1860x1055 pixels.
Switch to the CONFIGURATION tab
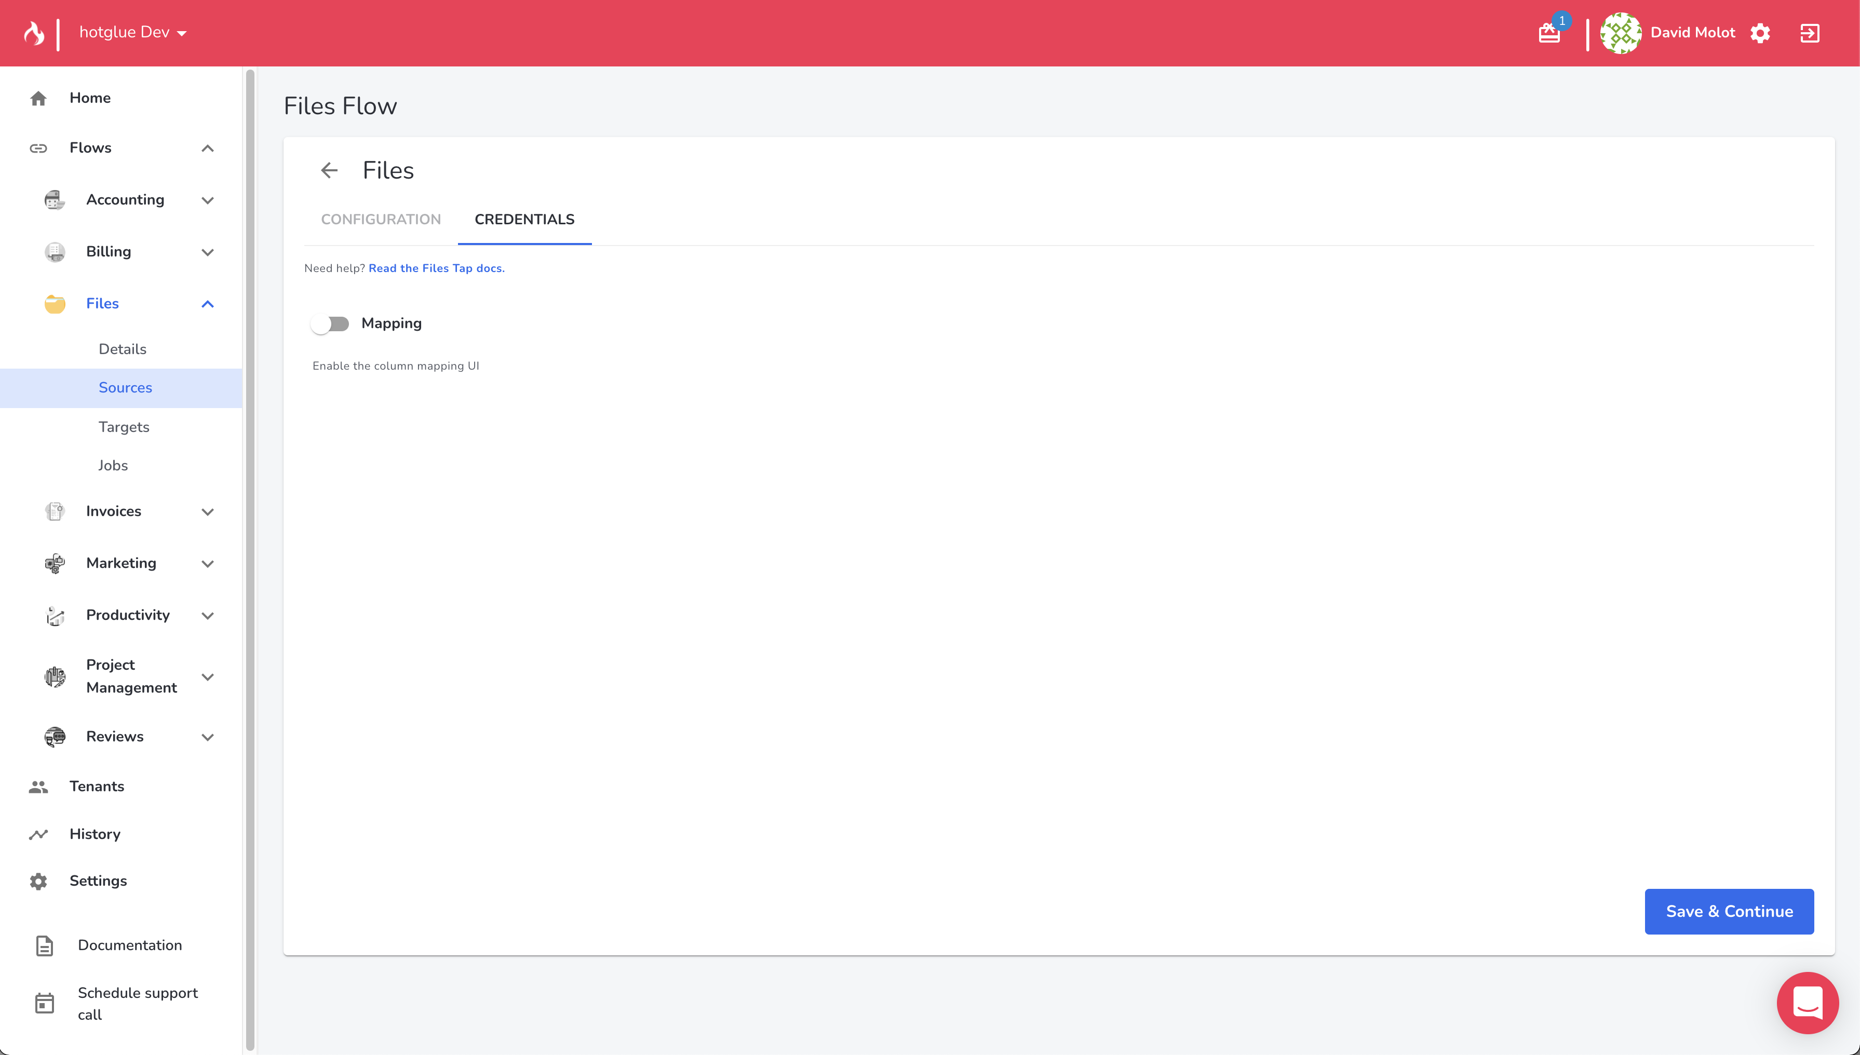381,220
